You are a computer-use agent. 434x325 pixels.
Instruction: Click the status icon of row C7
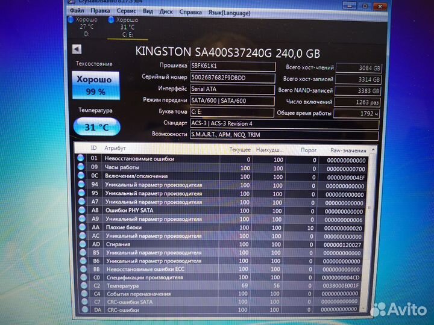tap(85, 302)
